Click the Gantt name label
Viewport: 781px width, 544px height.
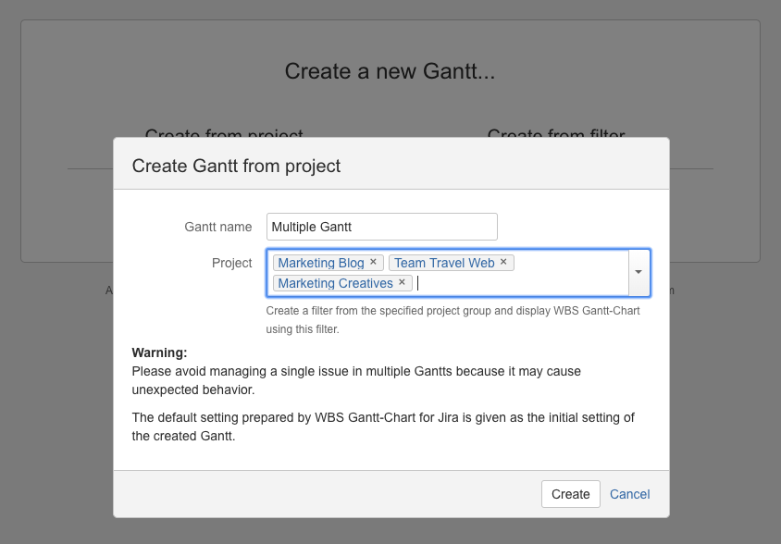click(217, 226)
